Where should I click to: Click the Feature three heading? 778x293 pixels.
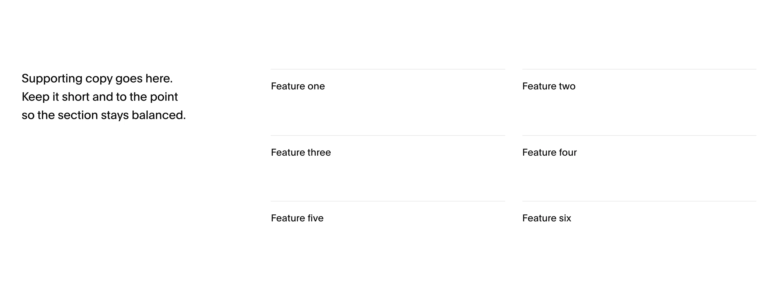pos(301,153)
